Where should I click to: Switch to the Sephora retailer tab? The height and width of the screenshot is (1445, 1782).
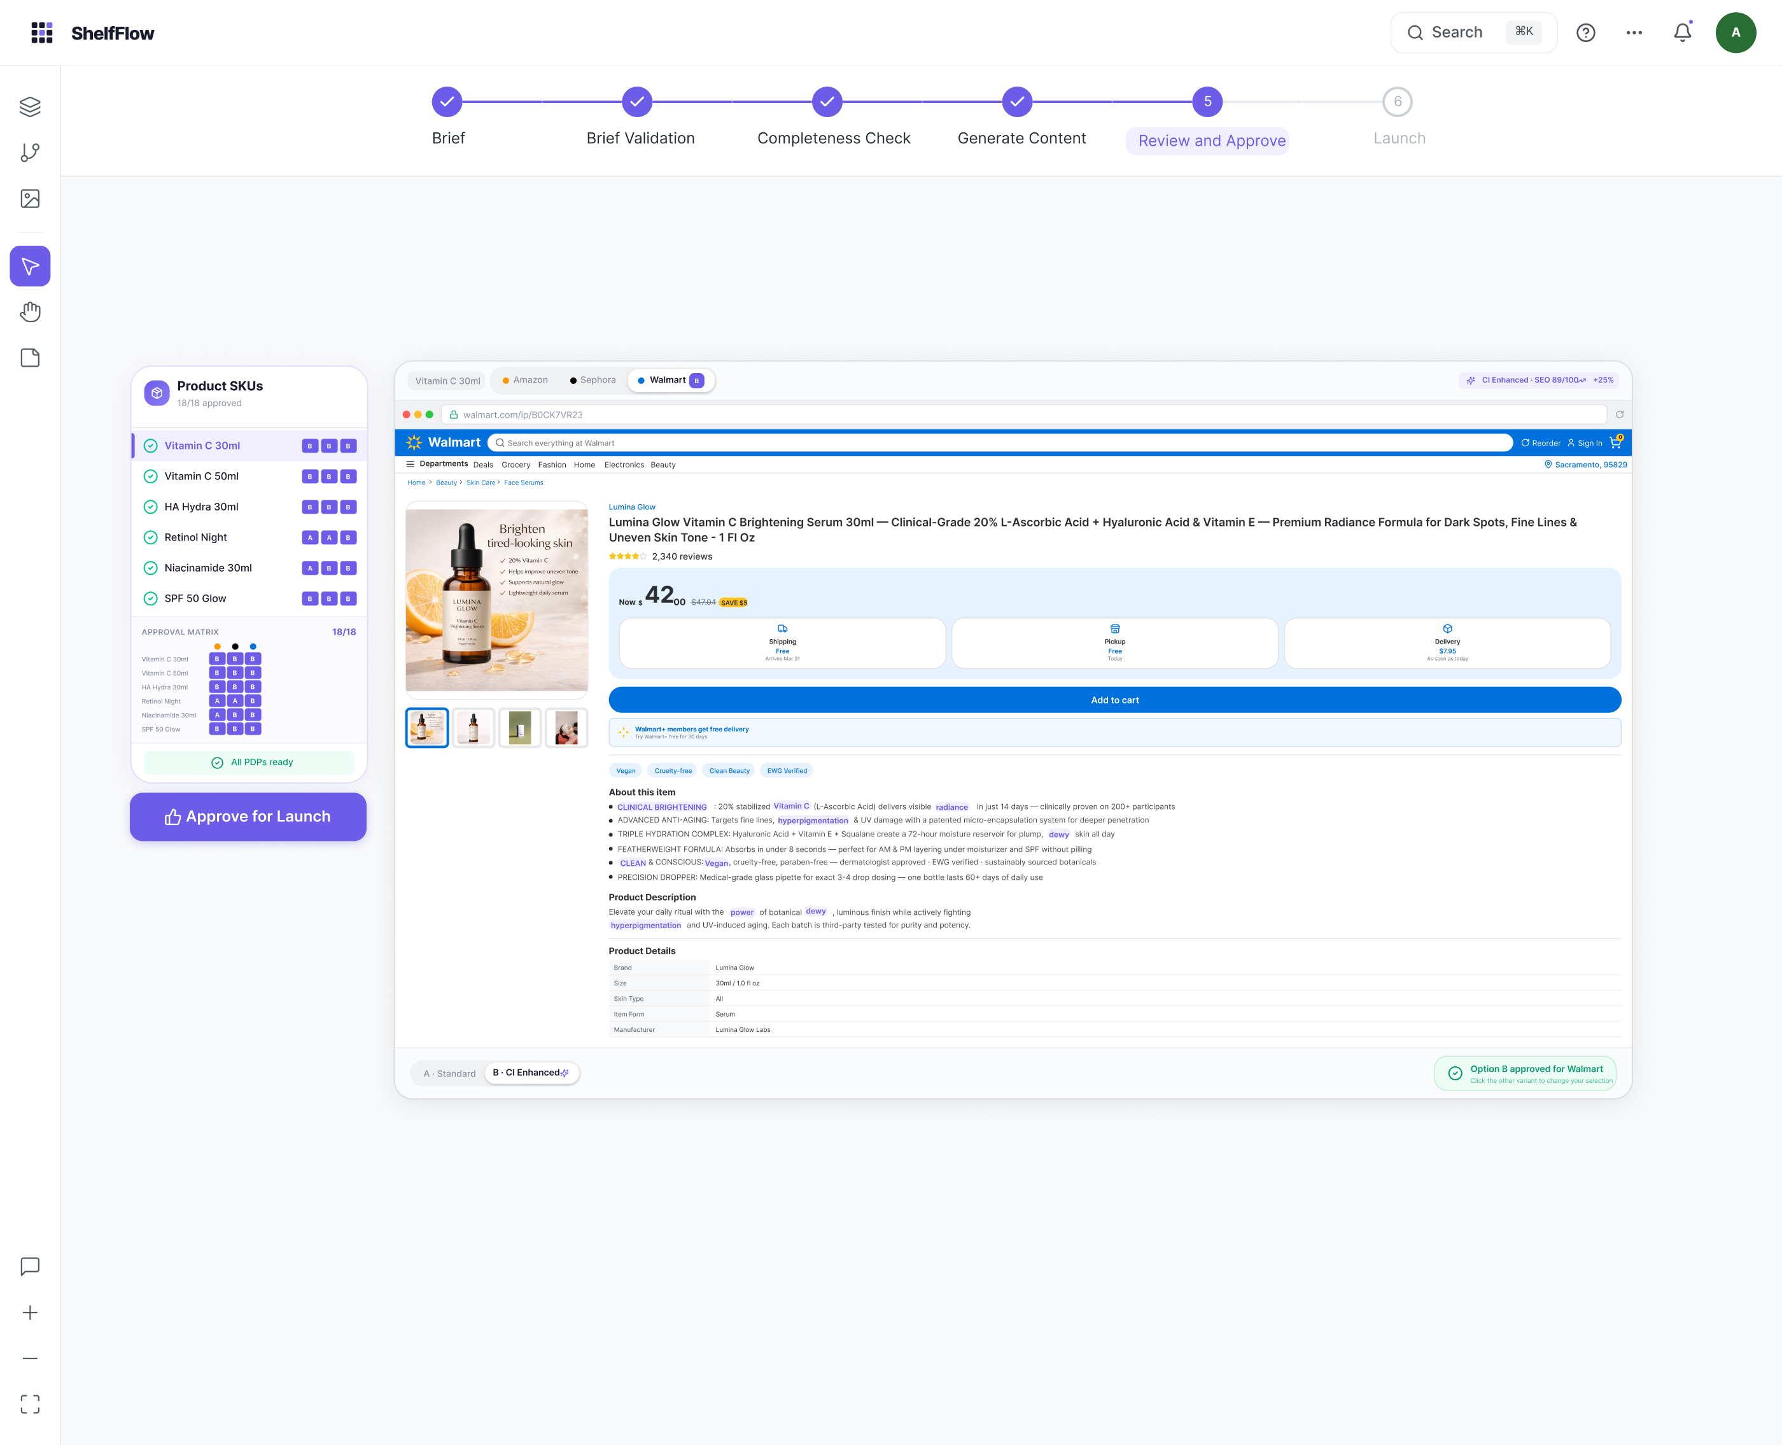(x=593, y=381)
